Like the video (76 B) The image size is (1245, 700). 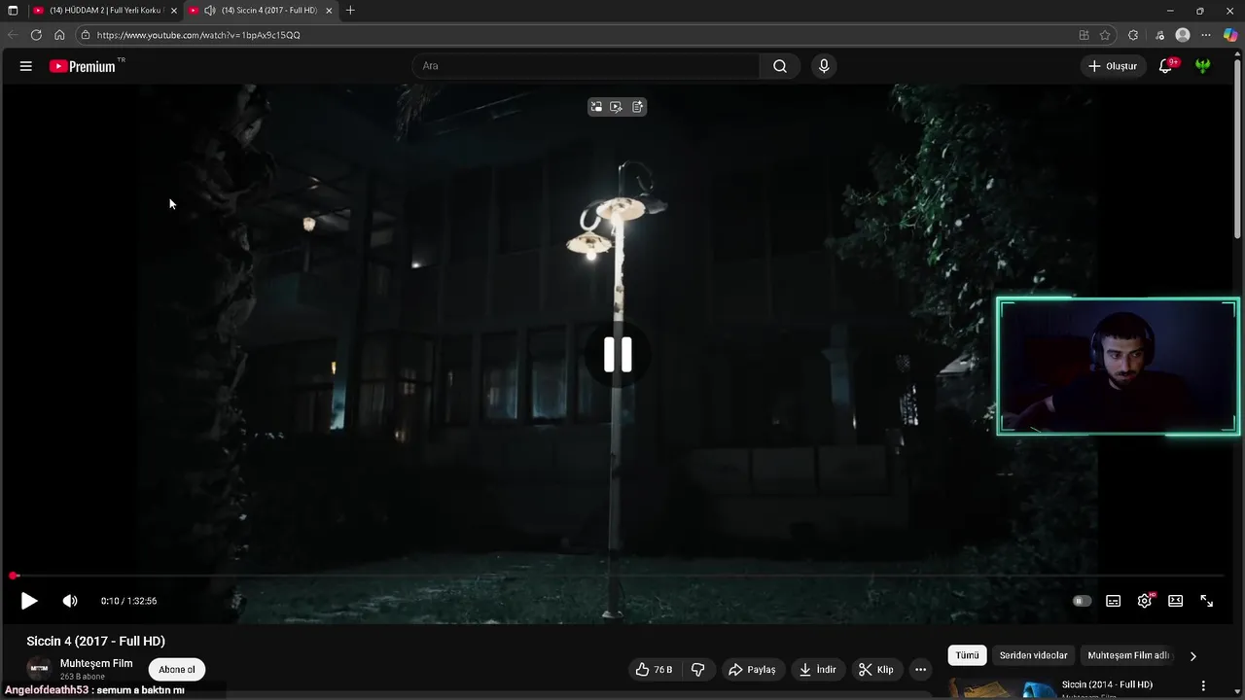tap(654, 670)
